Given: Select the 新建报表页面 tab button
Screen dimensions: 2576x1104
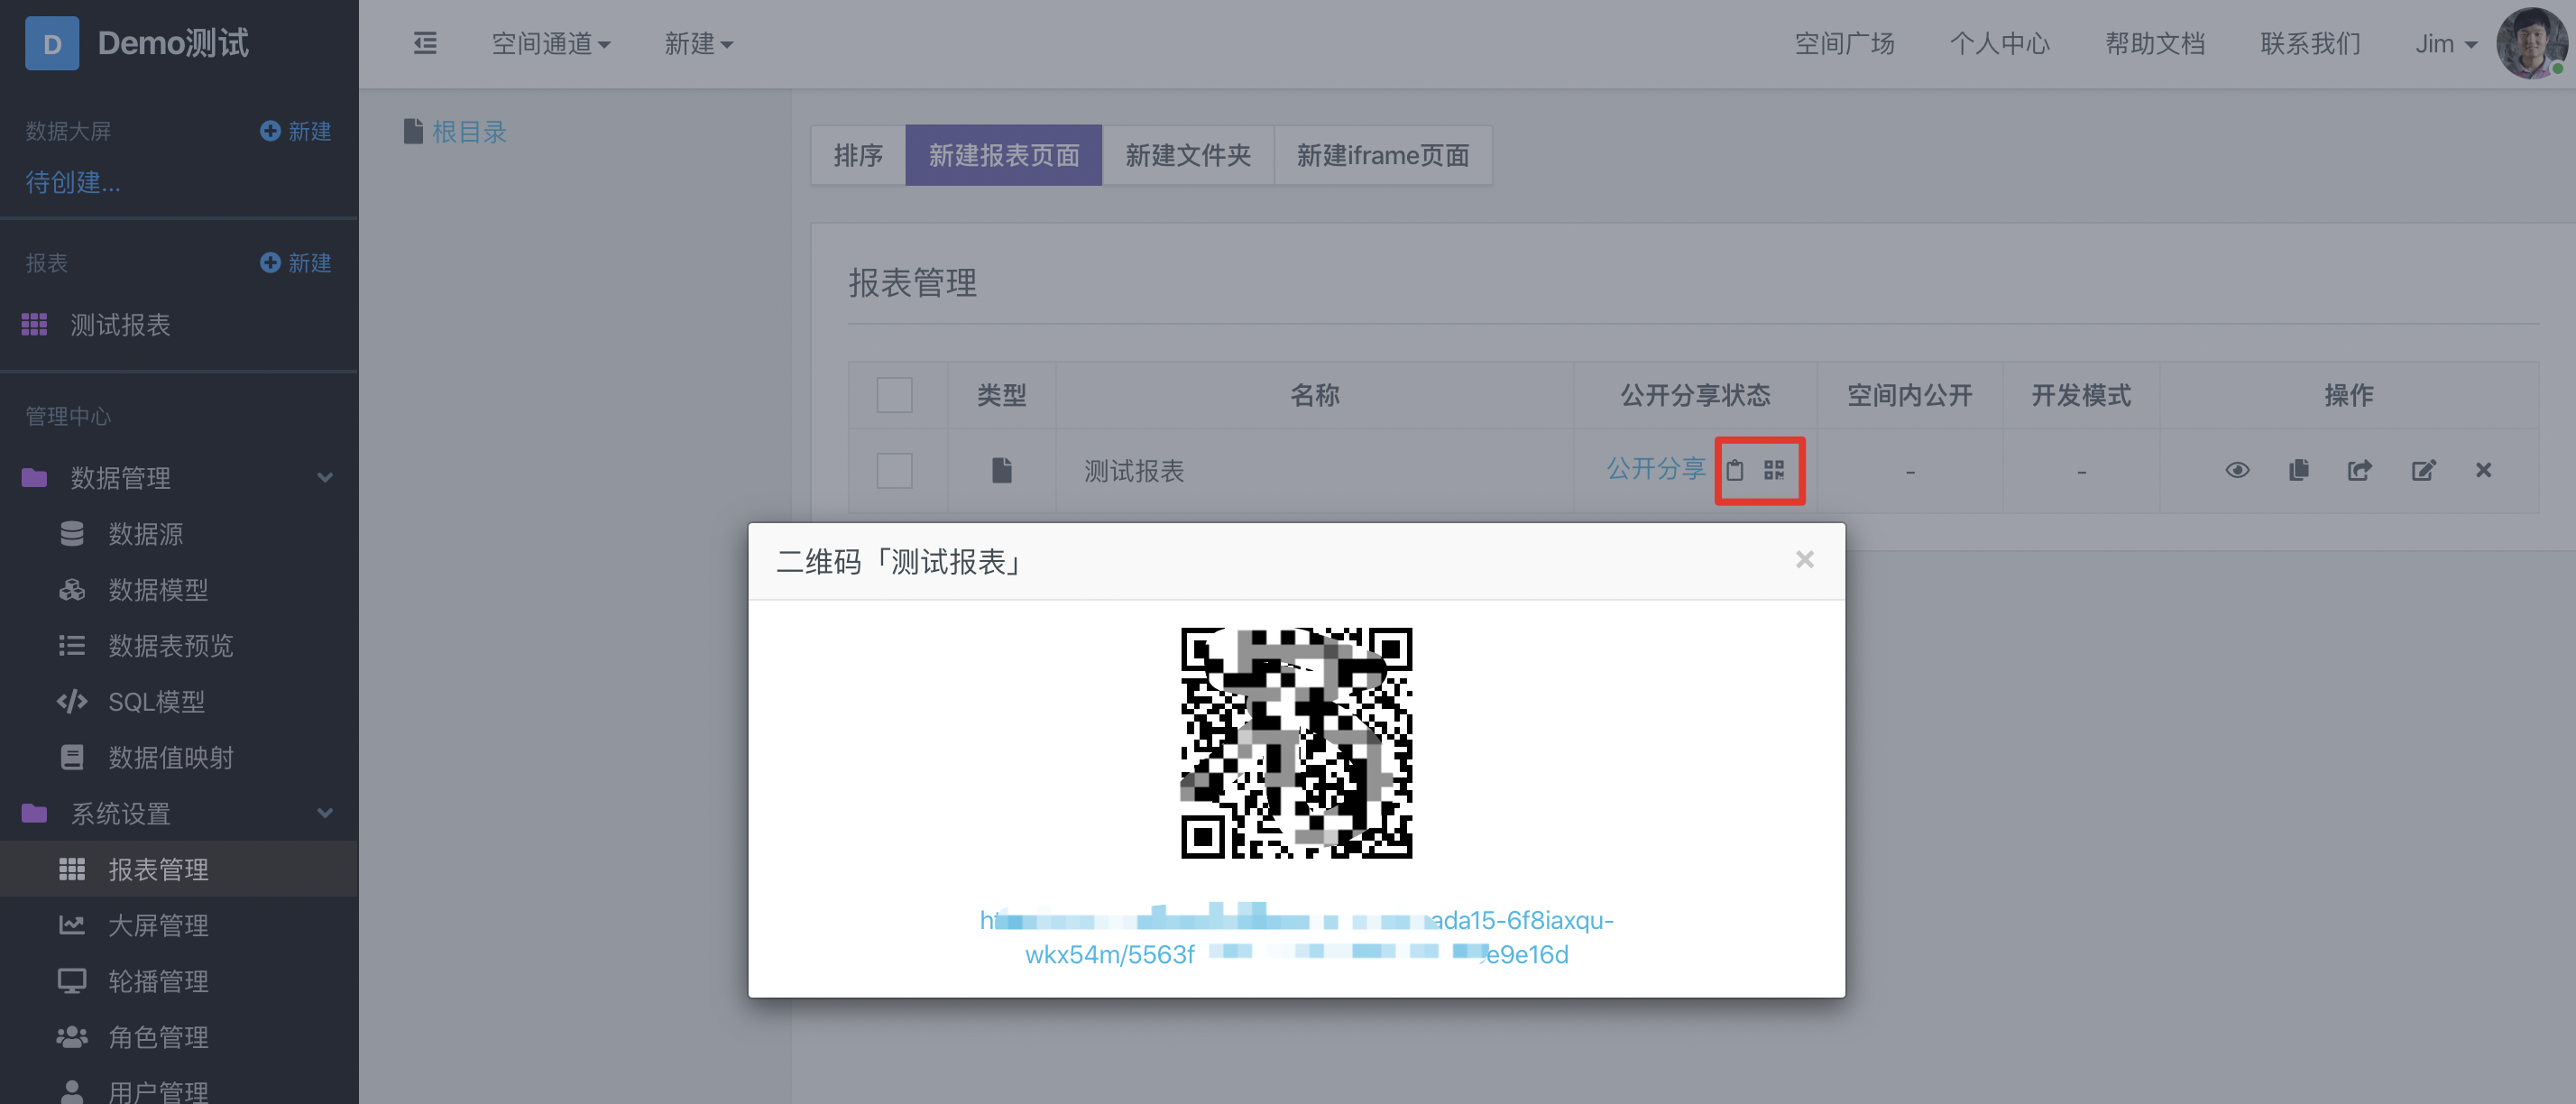Looking at the screenshot, I should click(x=1003, y=155).
